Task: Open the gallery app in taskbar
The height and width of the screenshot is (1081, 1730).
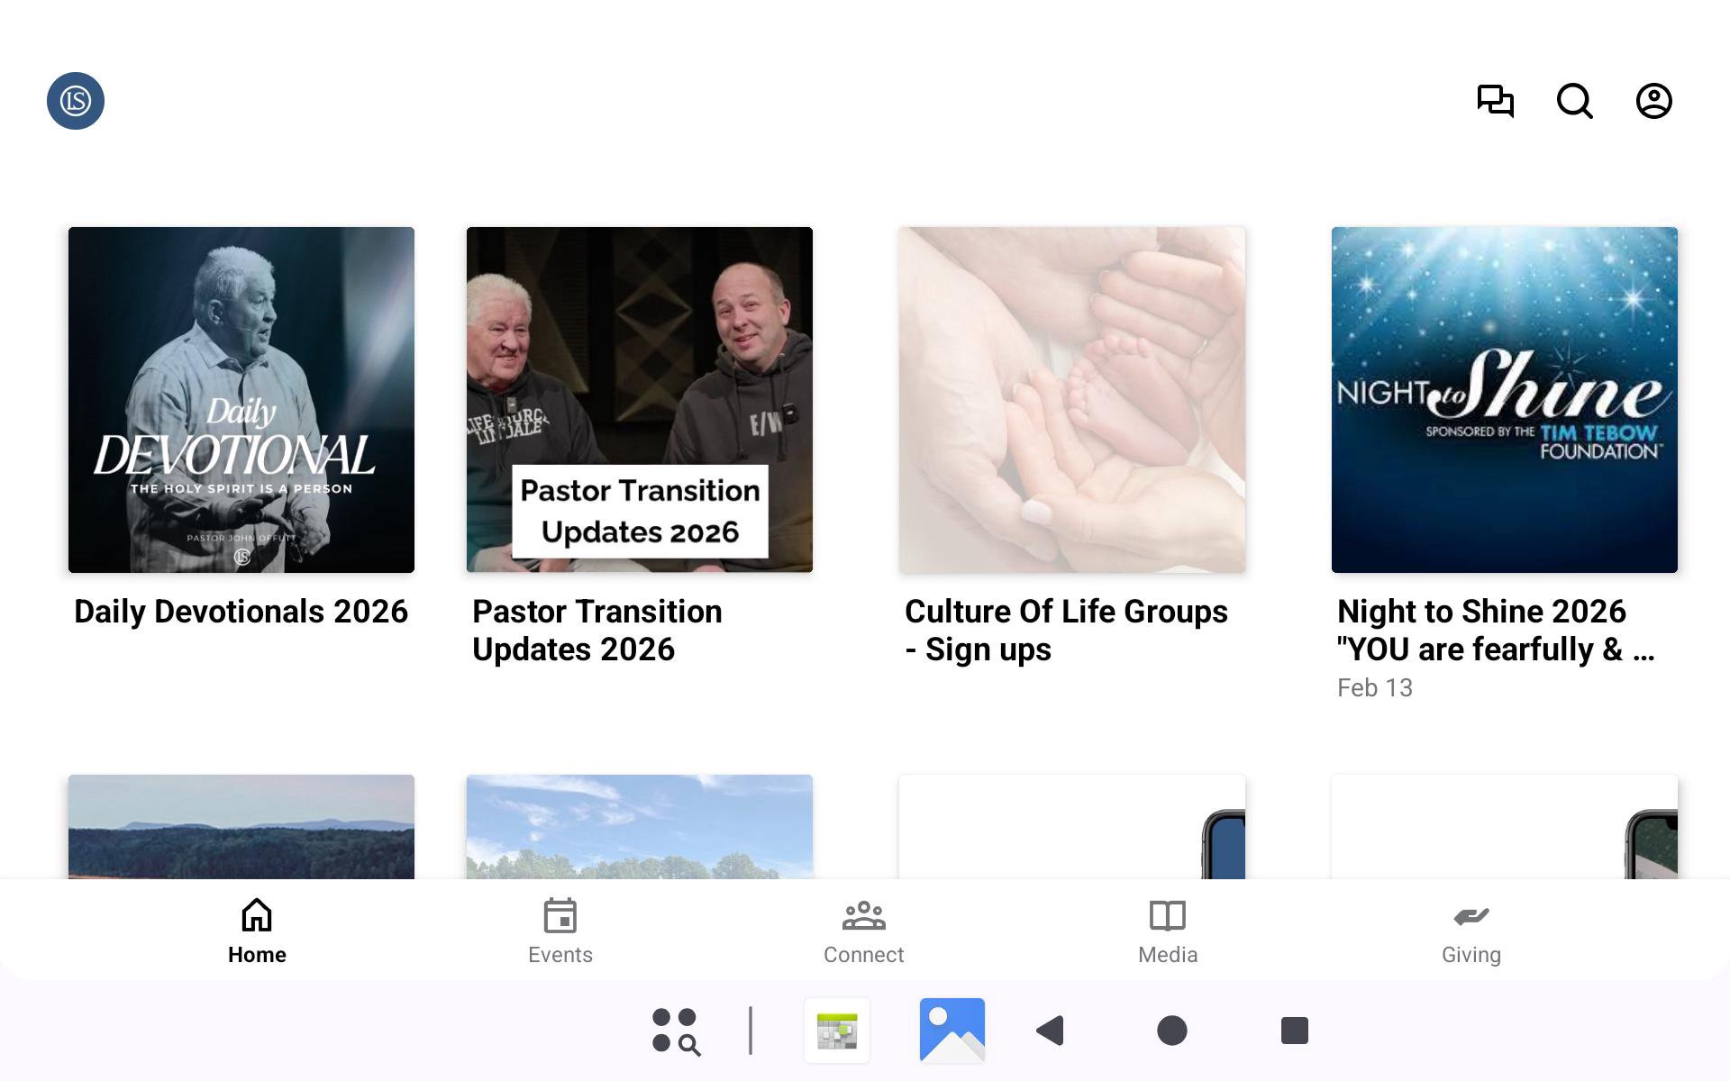Action: pos(951,1031)
